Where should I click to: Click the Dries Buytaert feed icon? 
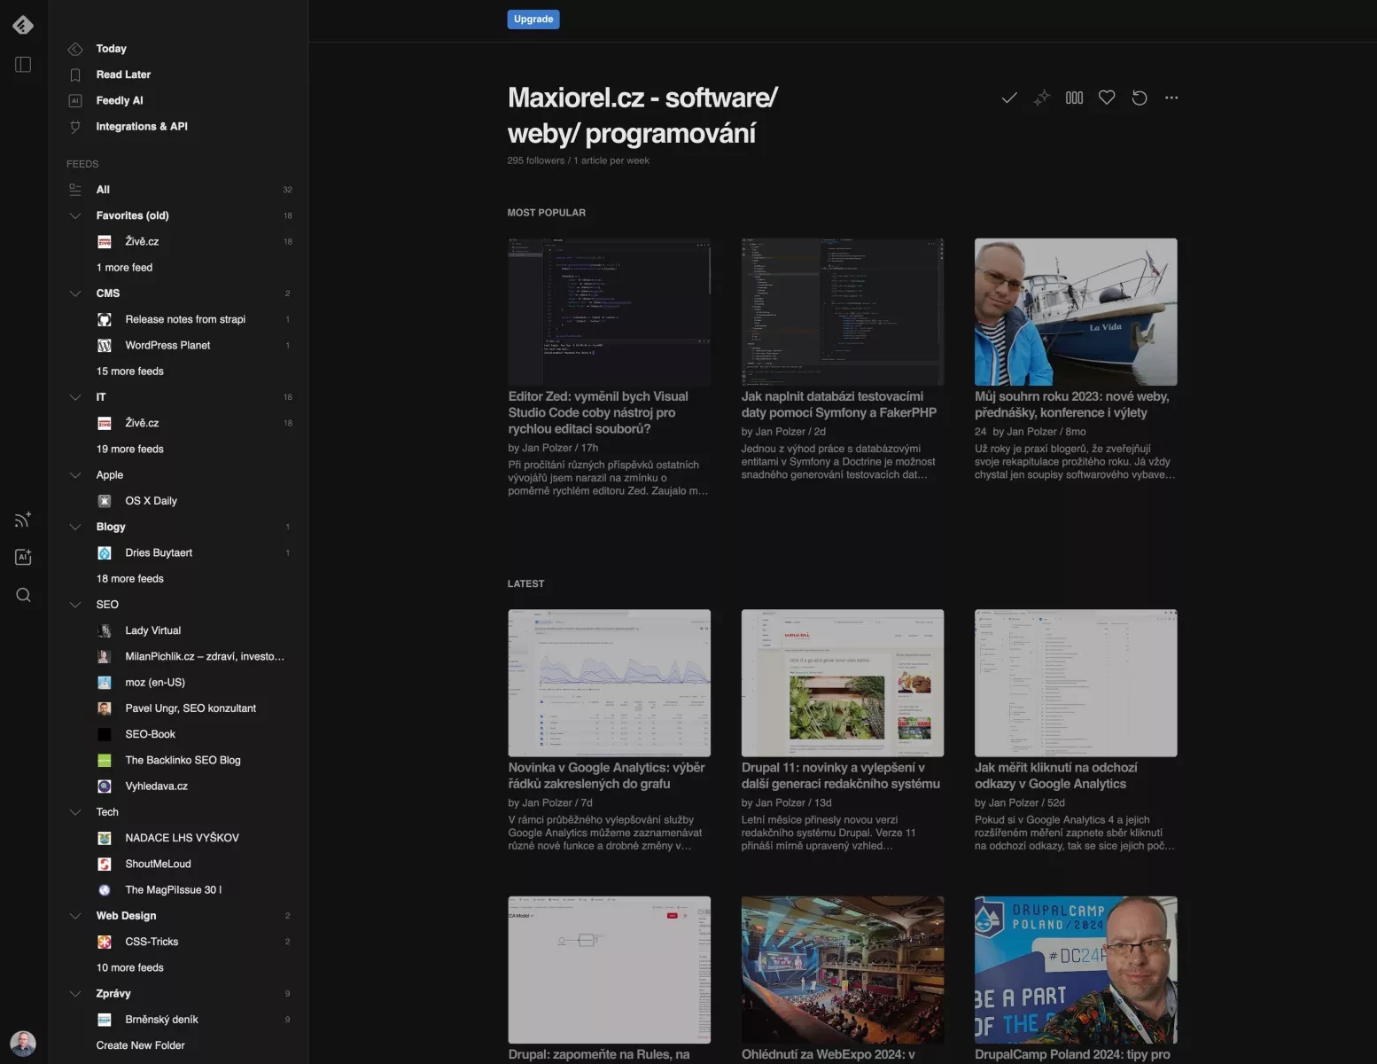coord(105,552)
